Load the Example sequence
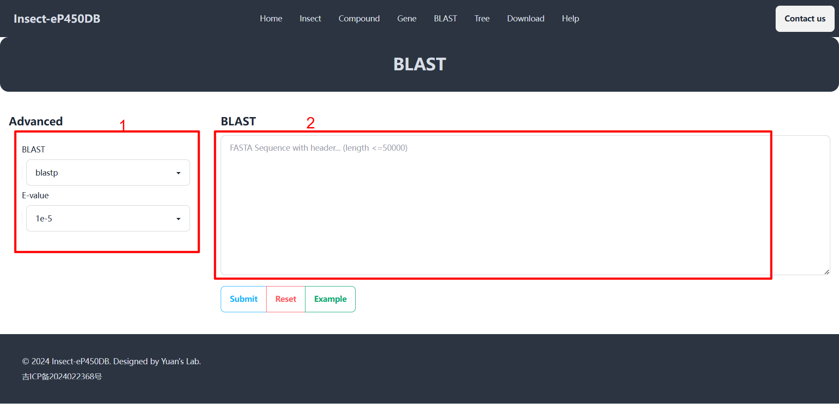 coord(330,299)
